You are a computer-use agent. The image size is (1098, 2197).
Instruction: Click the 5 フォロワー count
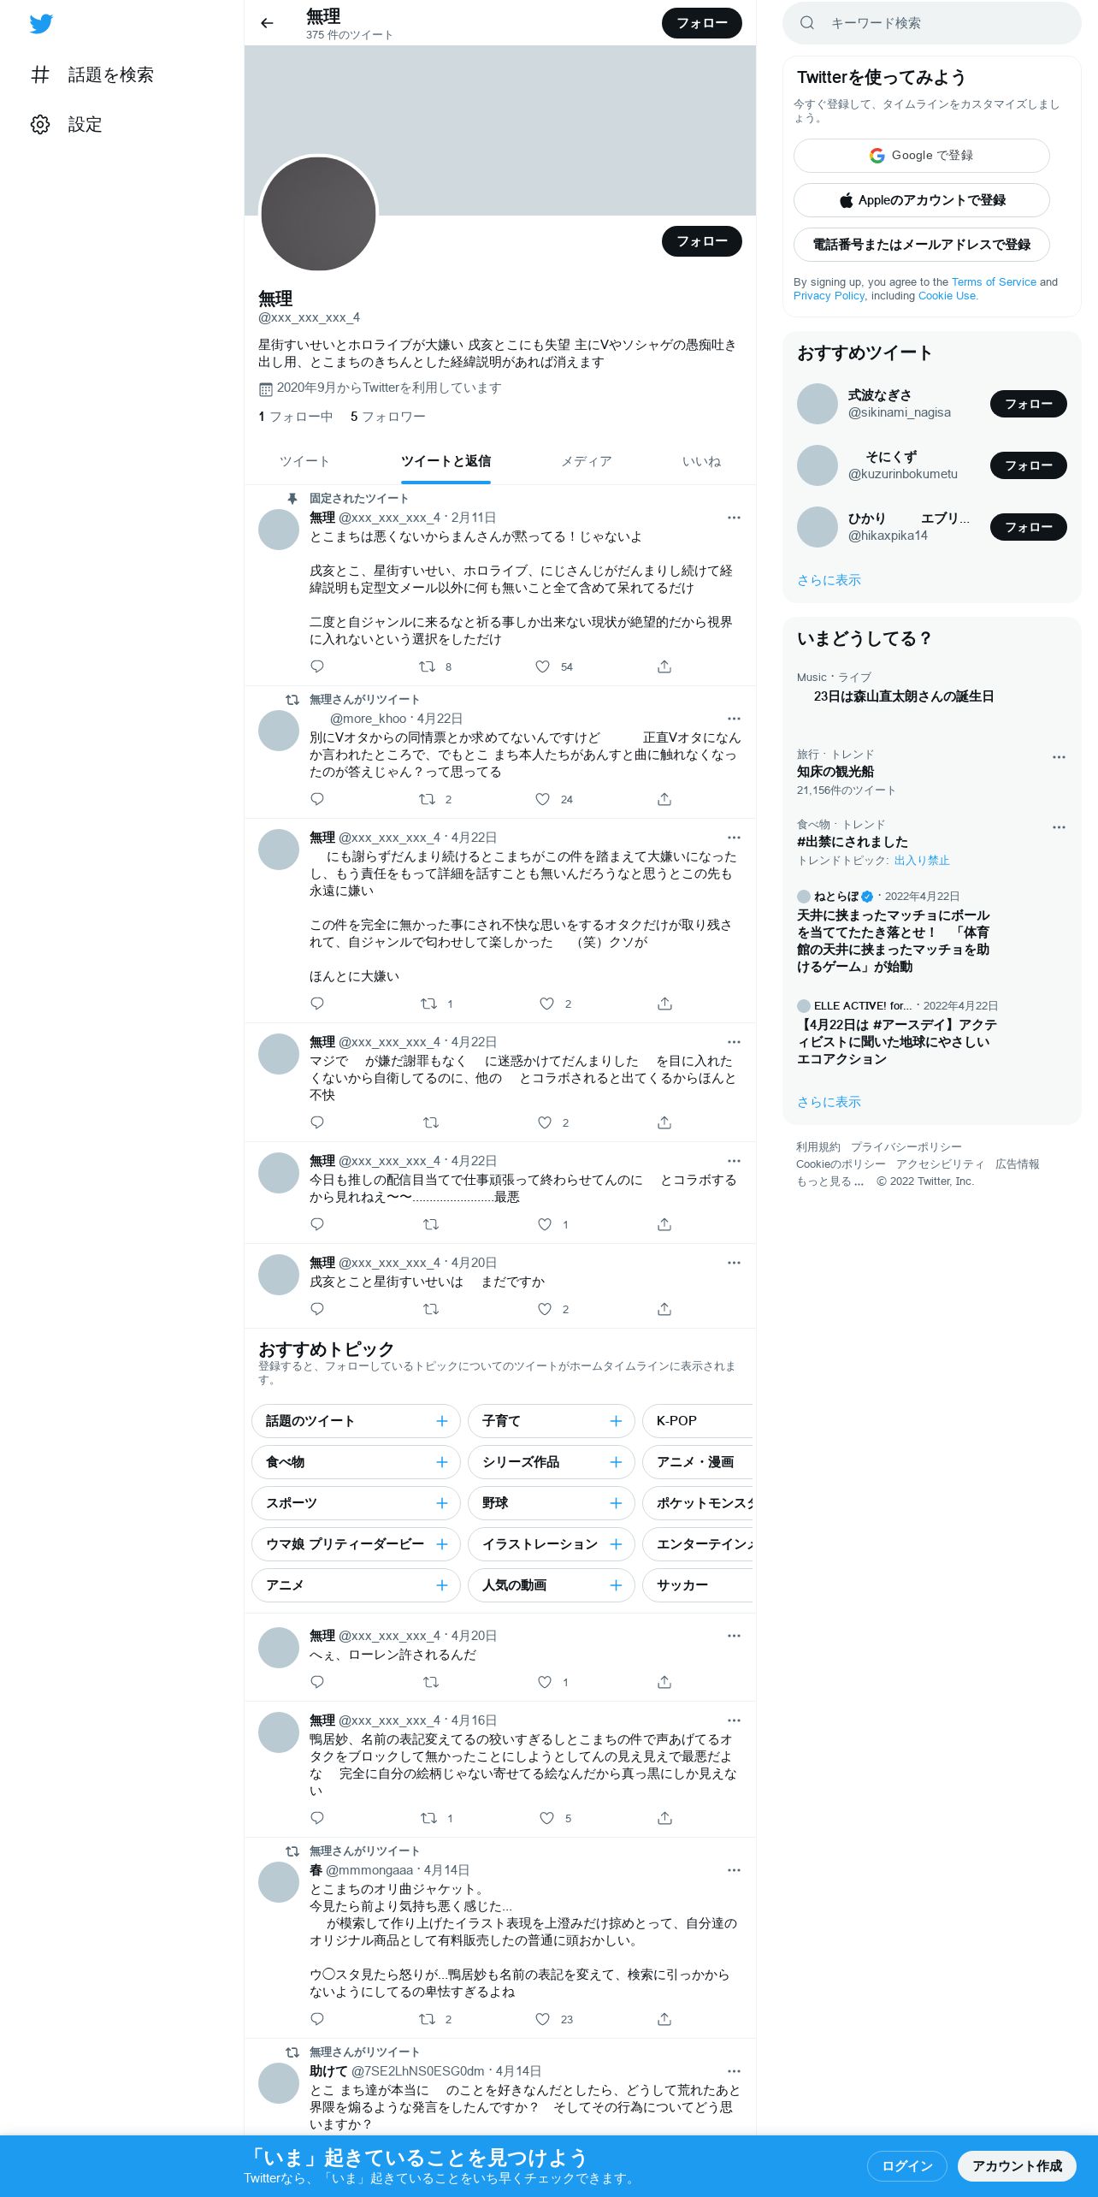click(x=387, y=417)
